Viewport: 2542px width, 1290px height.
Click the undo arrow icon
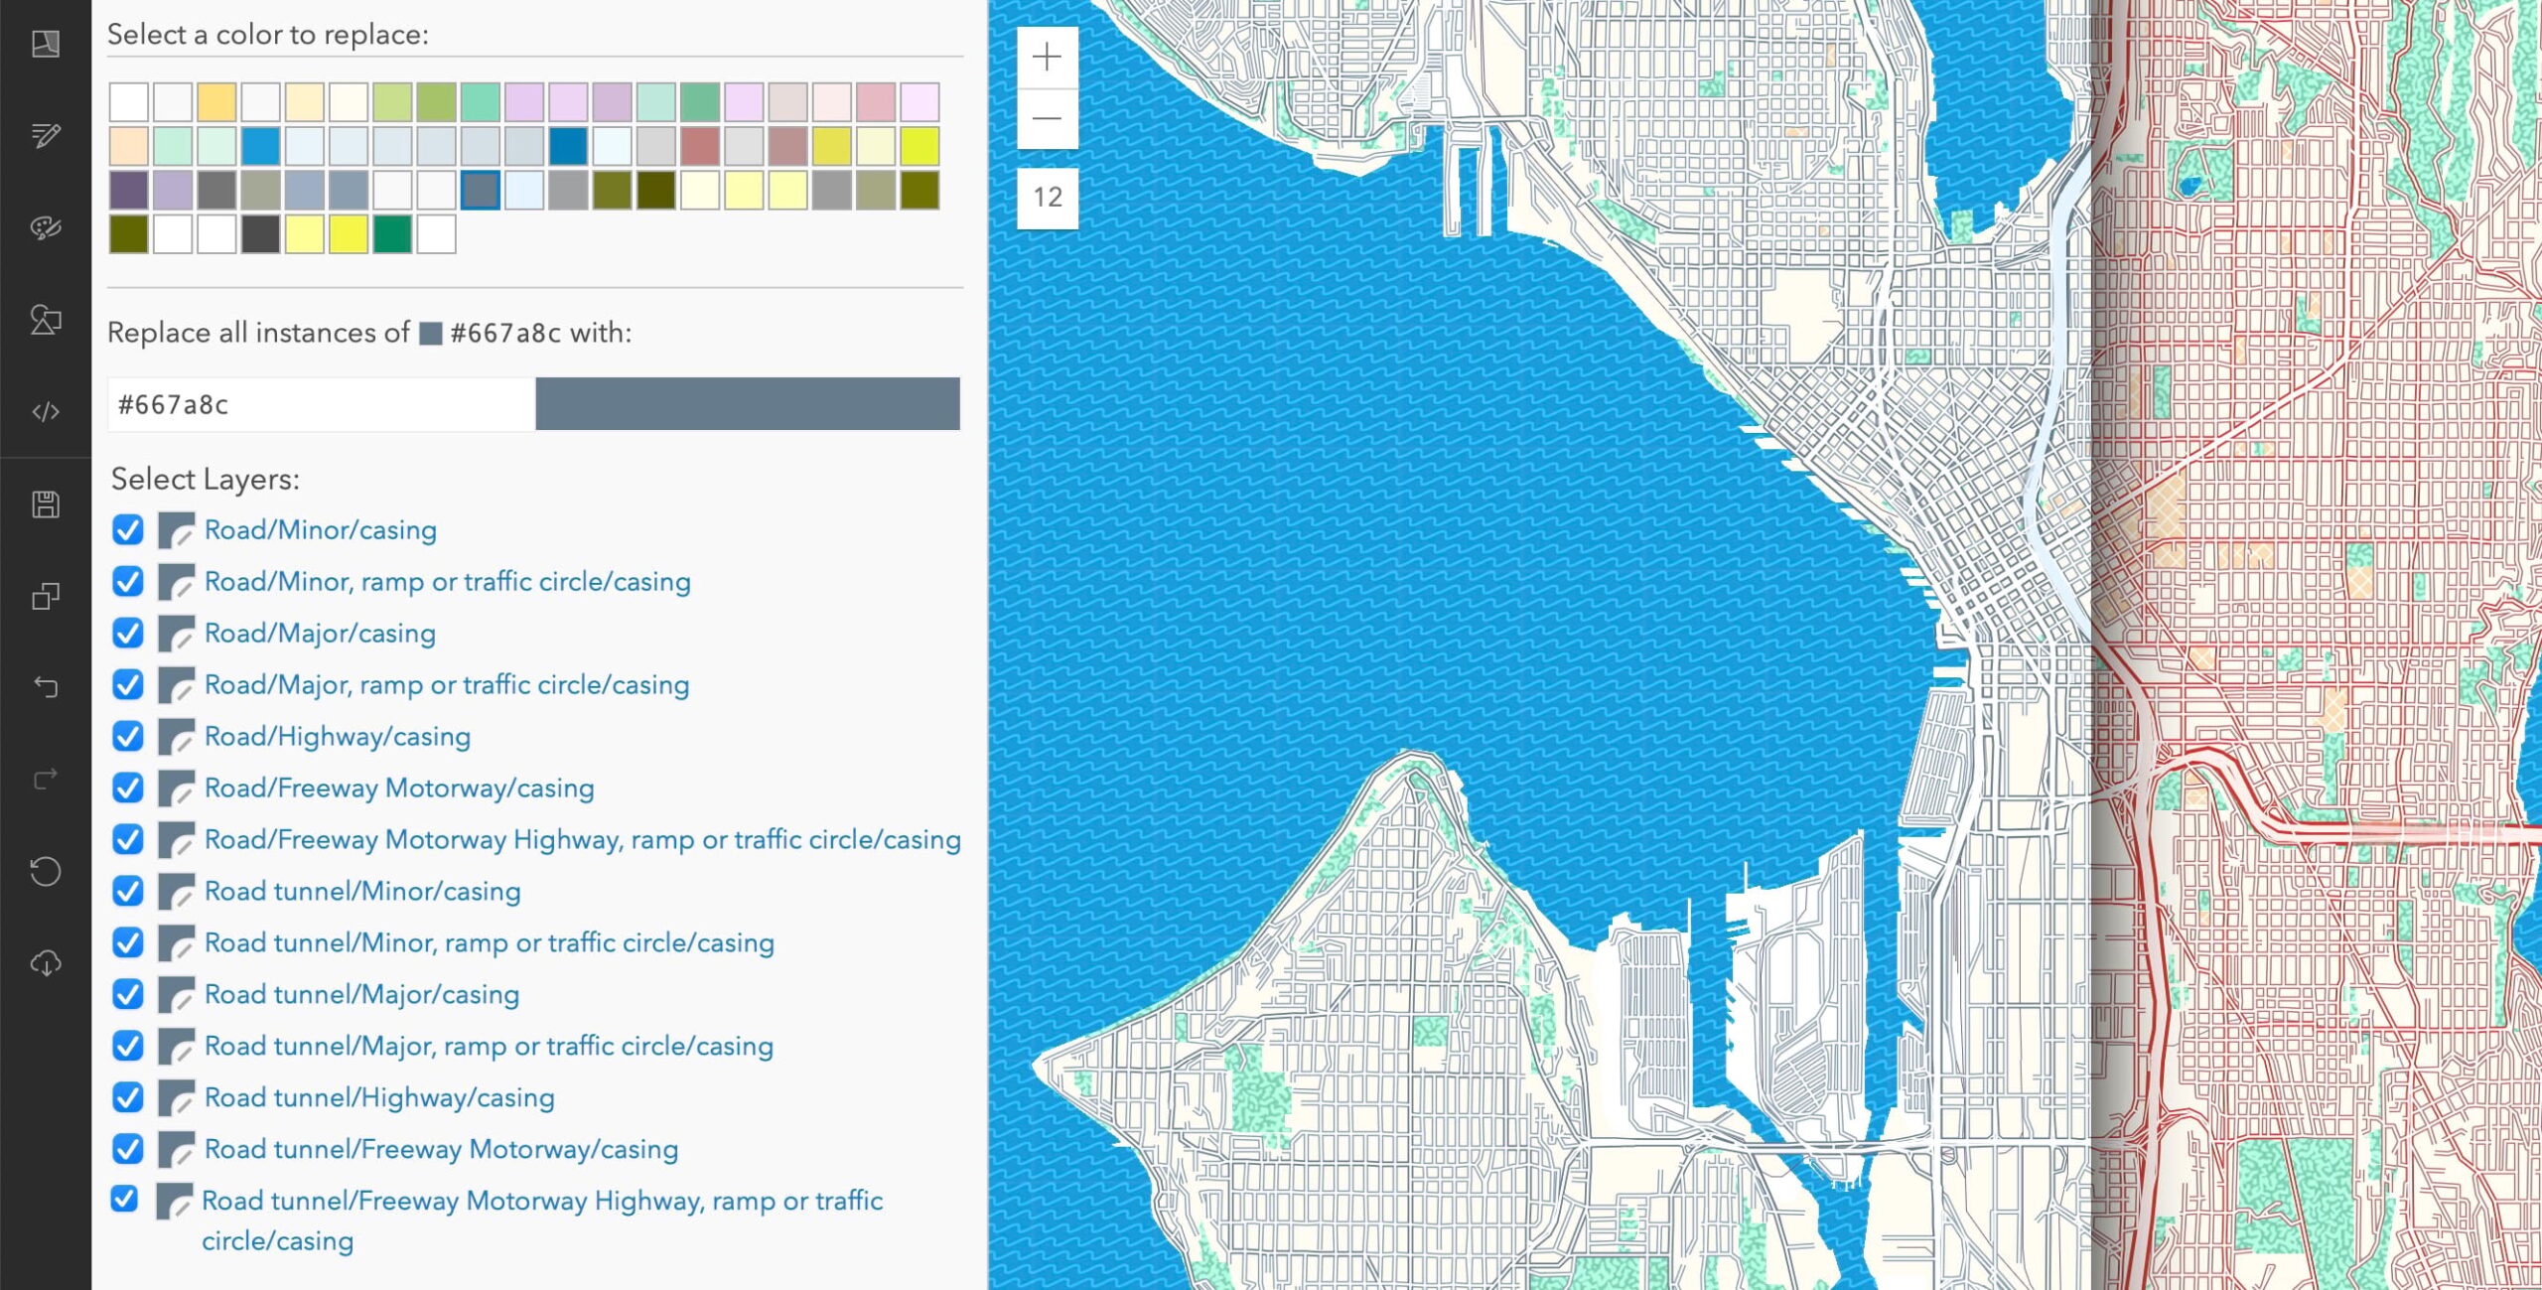(46, 687)
